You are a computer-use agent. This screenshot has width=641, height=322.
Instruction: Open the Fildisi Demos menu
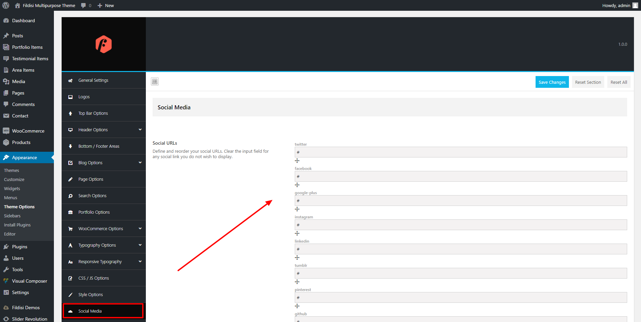[x=27, y=308]
